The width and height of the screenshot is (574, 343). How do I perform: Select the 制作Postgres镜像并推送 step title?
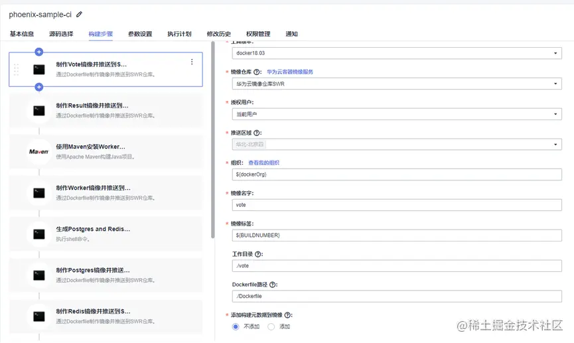click(x=93, y=270)
